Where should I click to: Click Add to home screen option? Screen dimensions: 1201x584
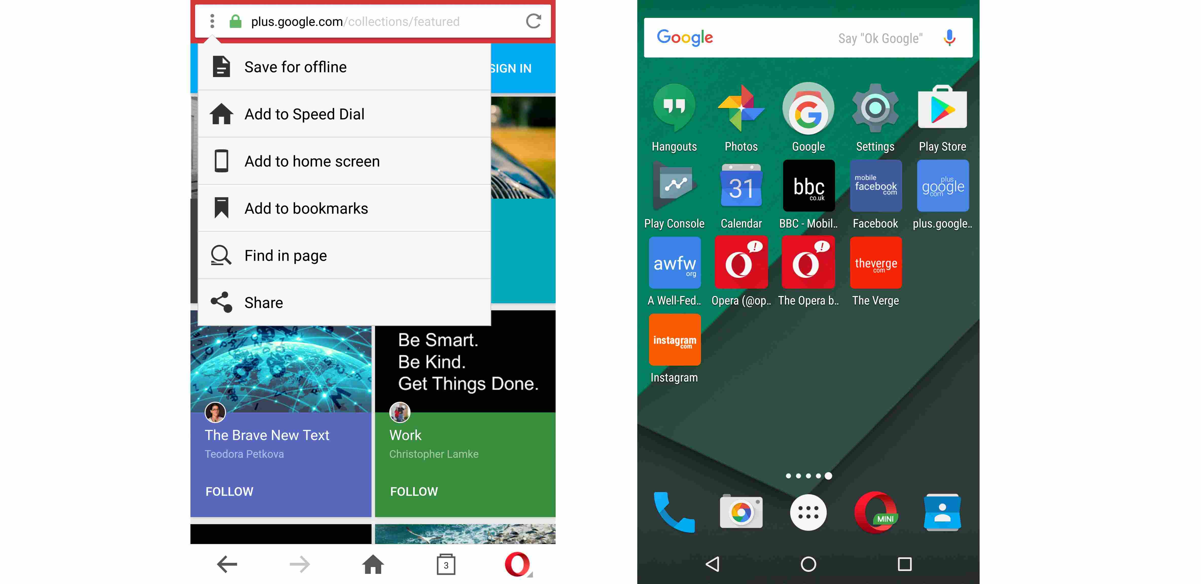pyautogui.click(x=312, y=161)
